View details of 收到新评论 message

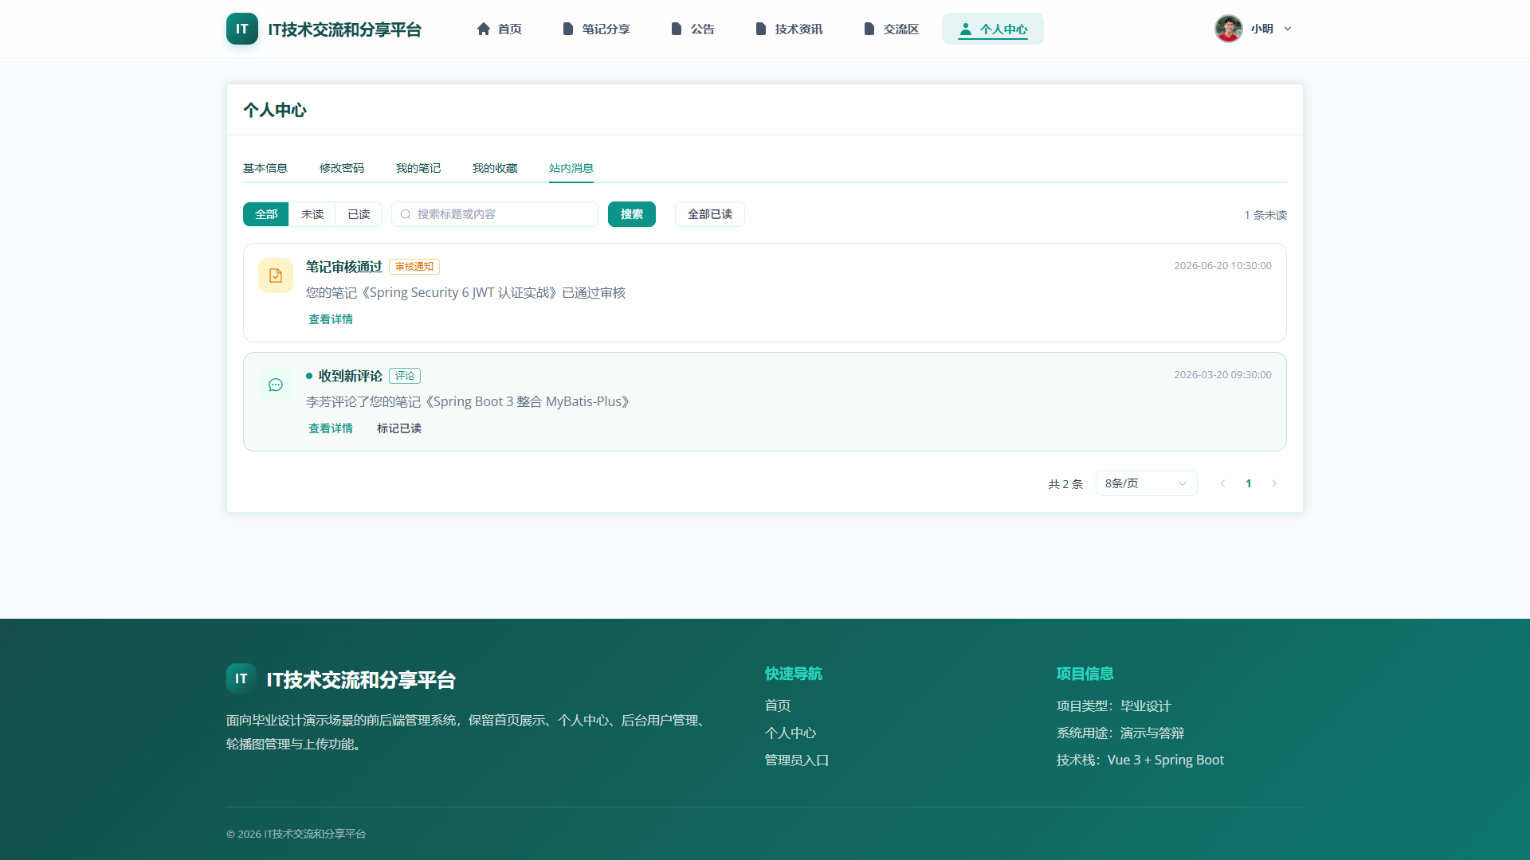331,428
